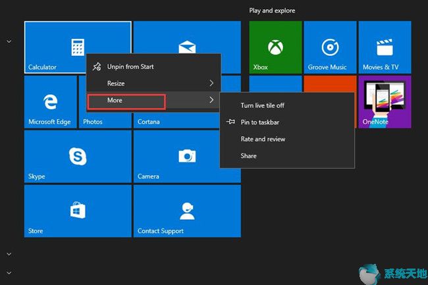Open the Mail envelope tile
428x285 pixels.
point(187,37)
